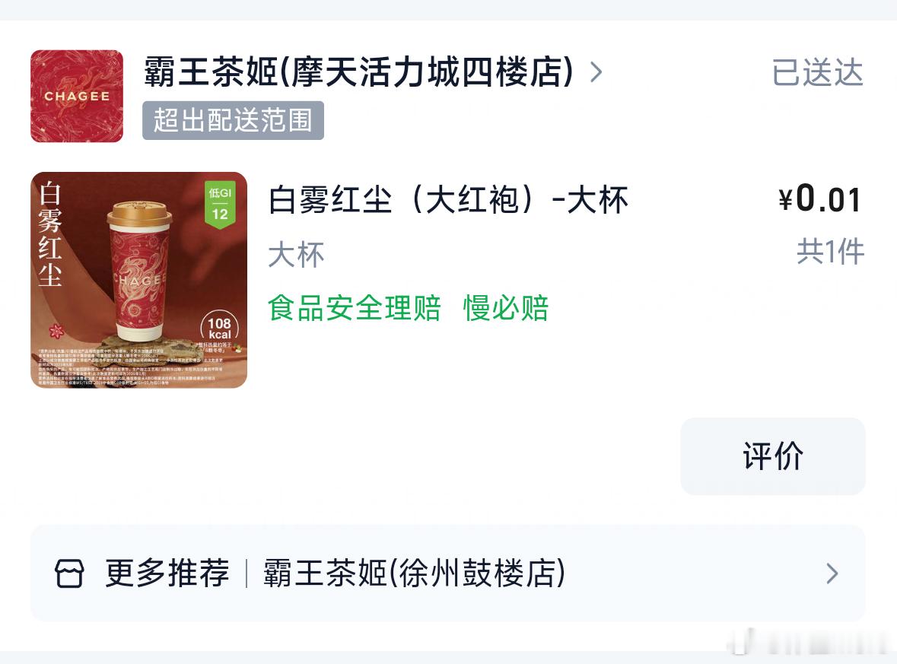
Task: Expand the arrow at recommendation row end
Action: (x=832, y=573)
